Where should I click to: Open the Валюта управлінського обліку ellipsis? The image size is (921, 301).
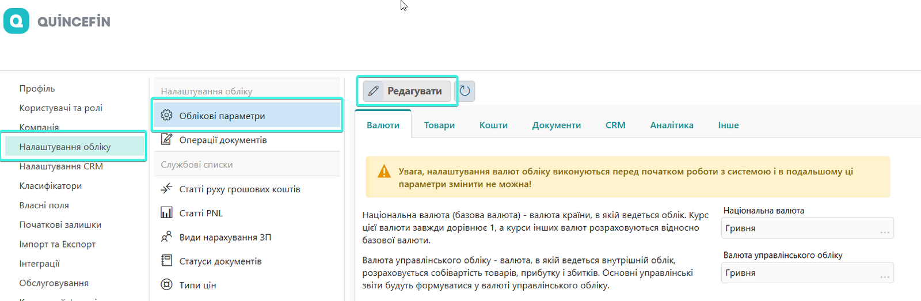coord(884,276)
